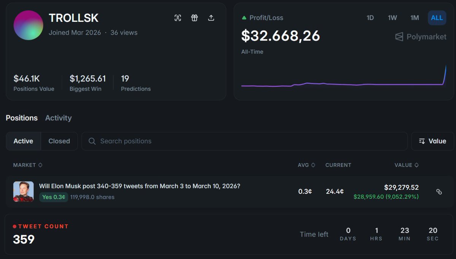
Task: Select the 1M profit range
Action: [415, 18]
